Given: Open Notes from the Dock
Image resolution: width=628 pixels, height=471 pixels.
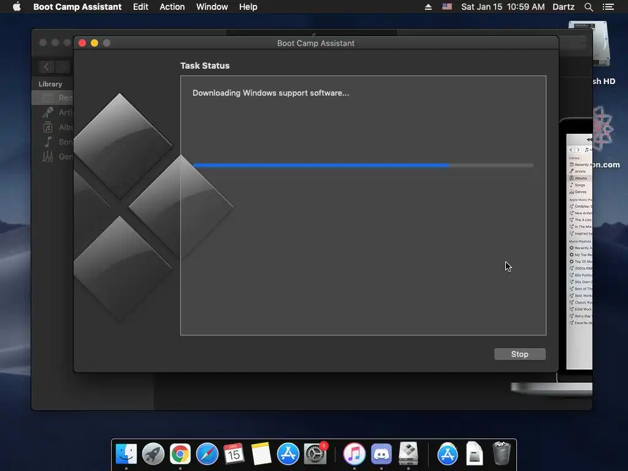Looking at the screenshot, I should (261, 454).
